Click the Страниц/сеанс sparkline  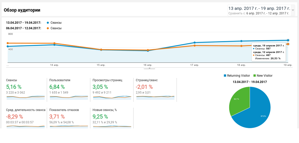pos(155,98)
